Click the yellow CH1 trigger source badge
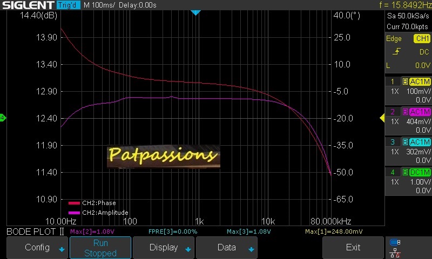Image resolution: width=432 pixels, height=259 pixels. coord(421,39)
